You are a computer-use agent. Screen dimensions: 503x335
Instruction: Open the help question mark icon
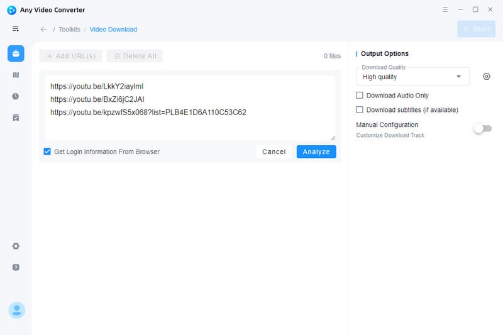(x=16, y=267)
